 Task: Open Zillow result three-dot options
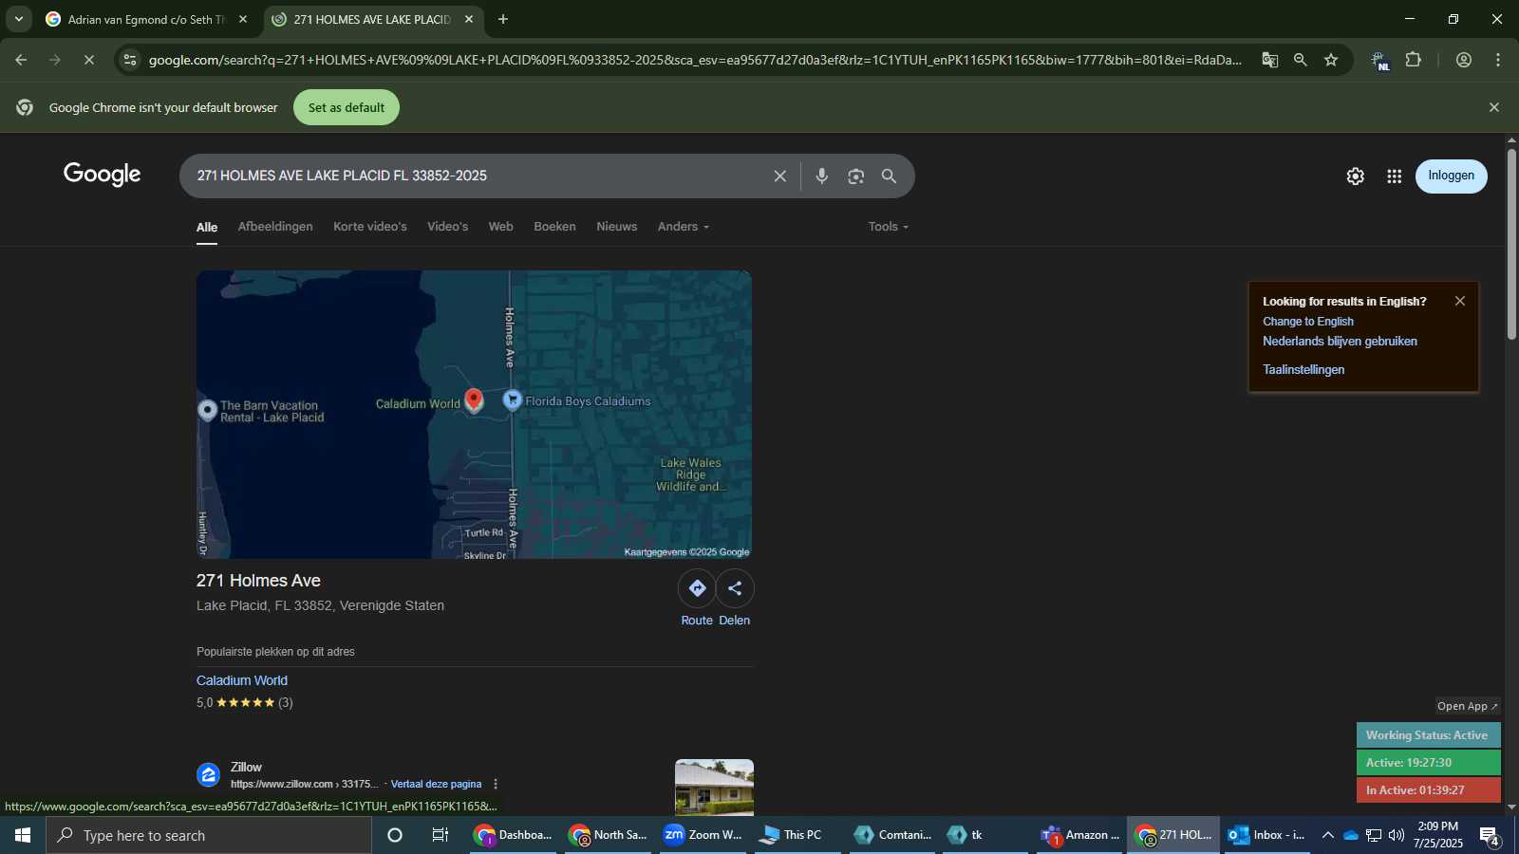point(496,784)
